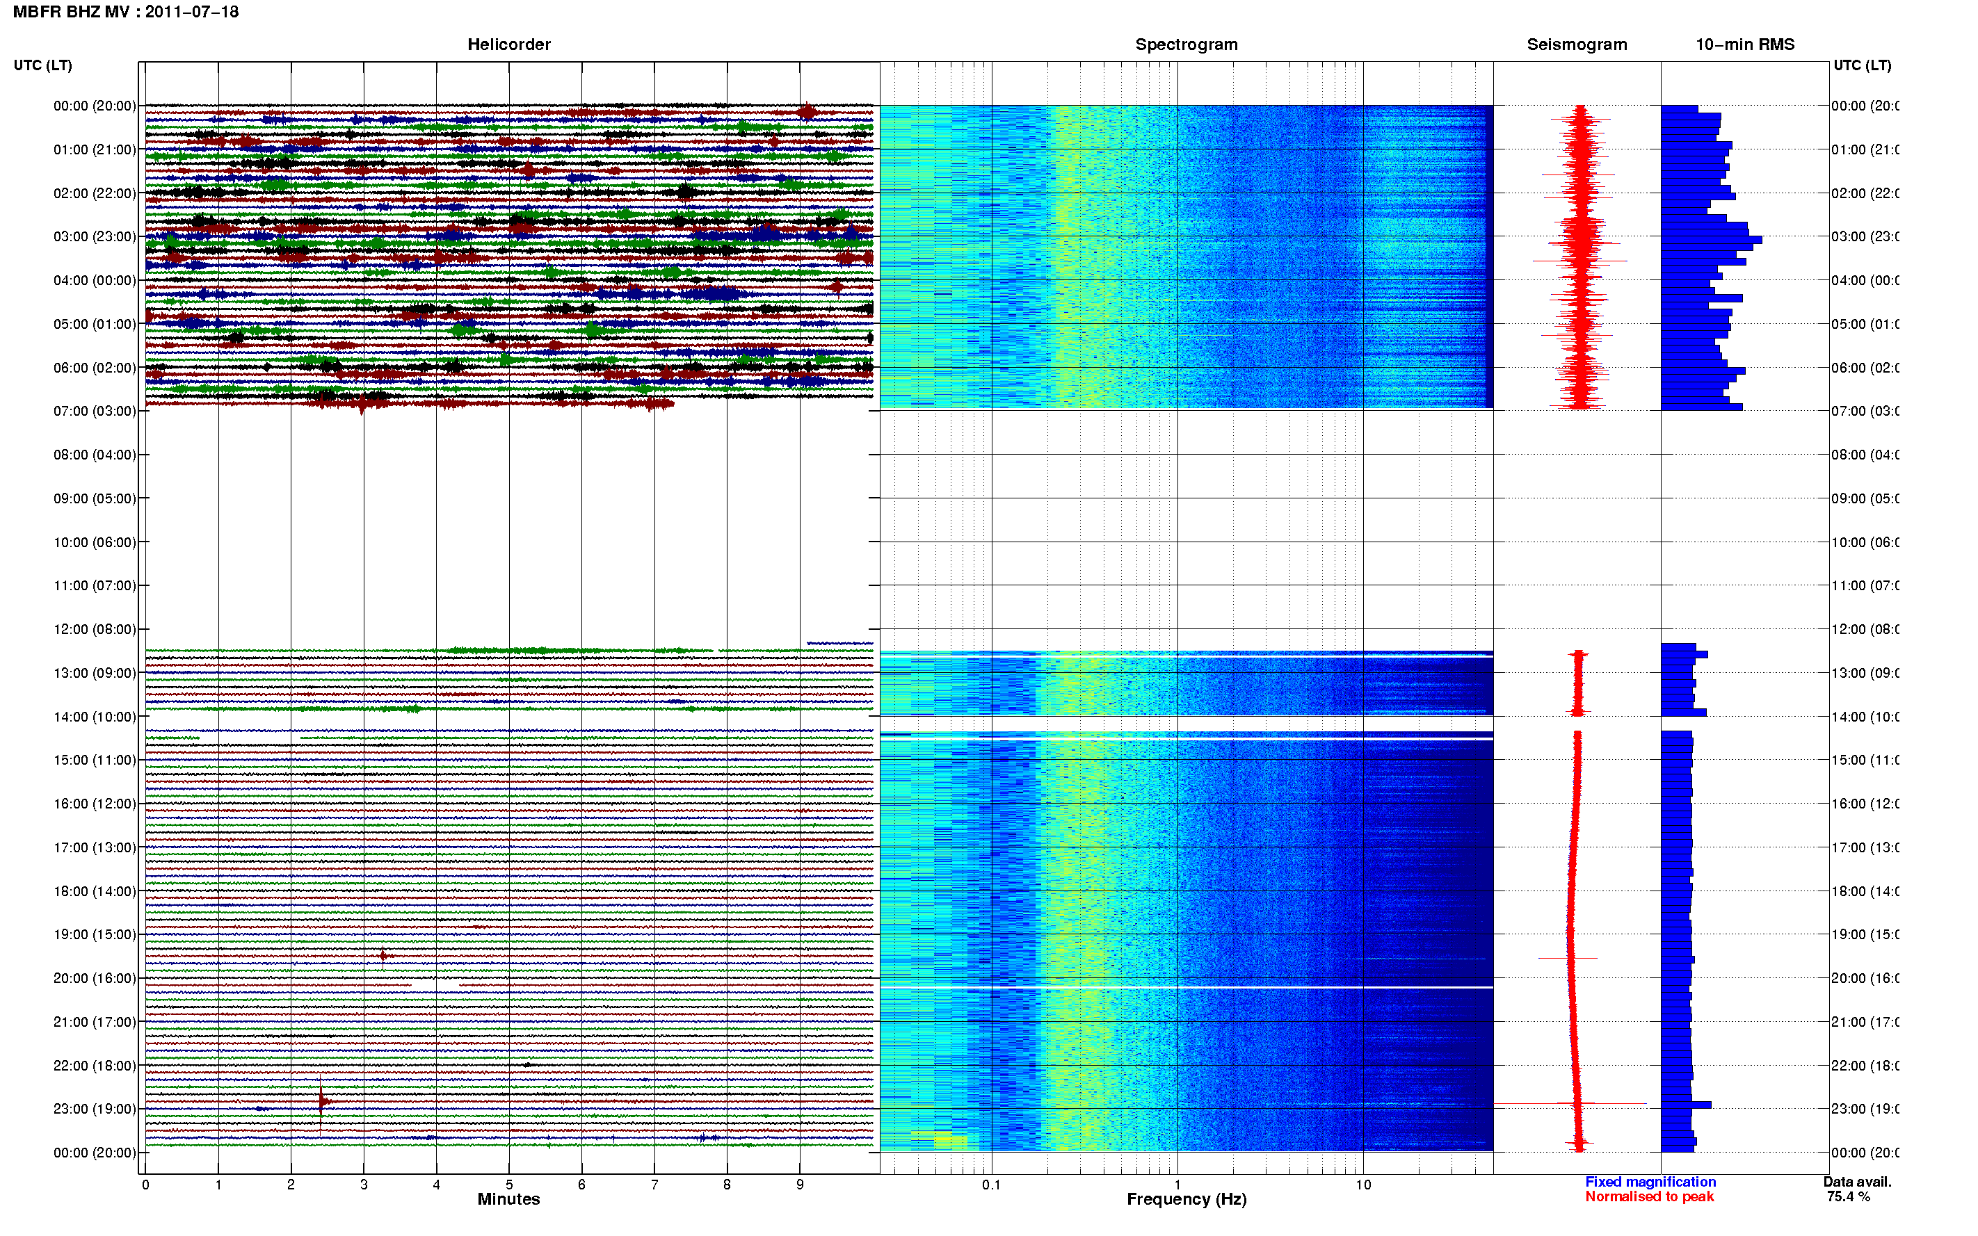Click the 'Data avail.' label
The width and height of the screenshot is (1978, 1236).
tap(1857, 1182)
